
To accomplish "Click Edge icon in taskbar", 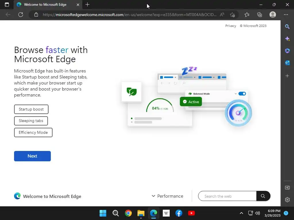I will click(153, 213).
